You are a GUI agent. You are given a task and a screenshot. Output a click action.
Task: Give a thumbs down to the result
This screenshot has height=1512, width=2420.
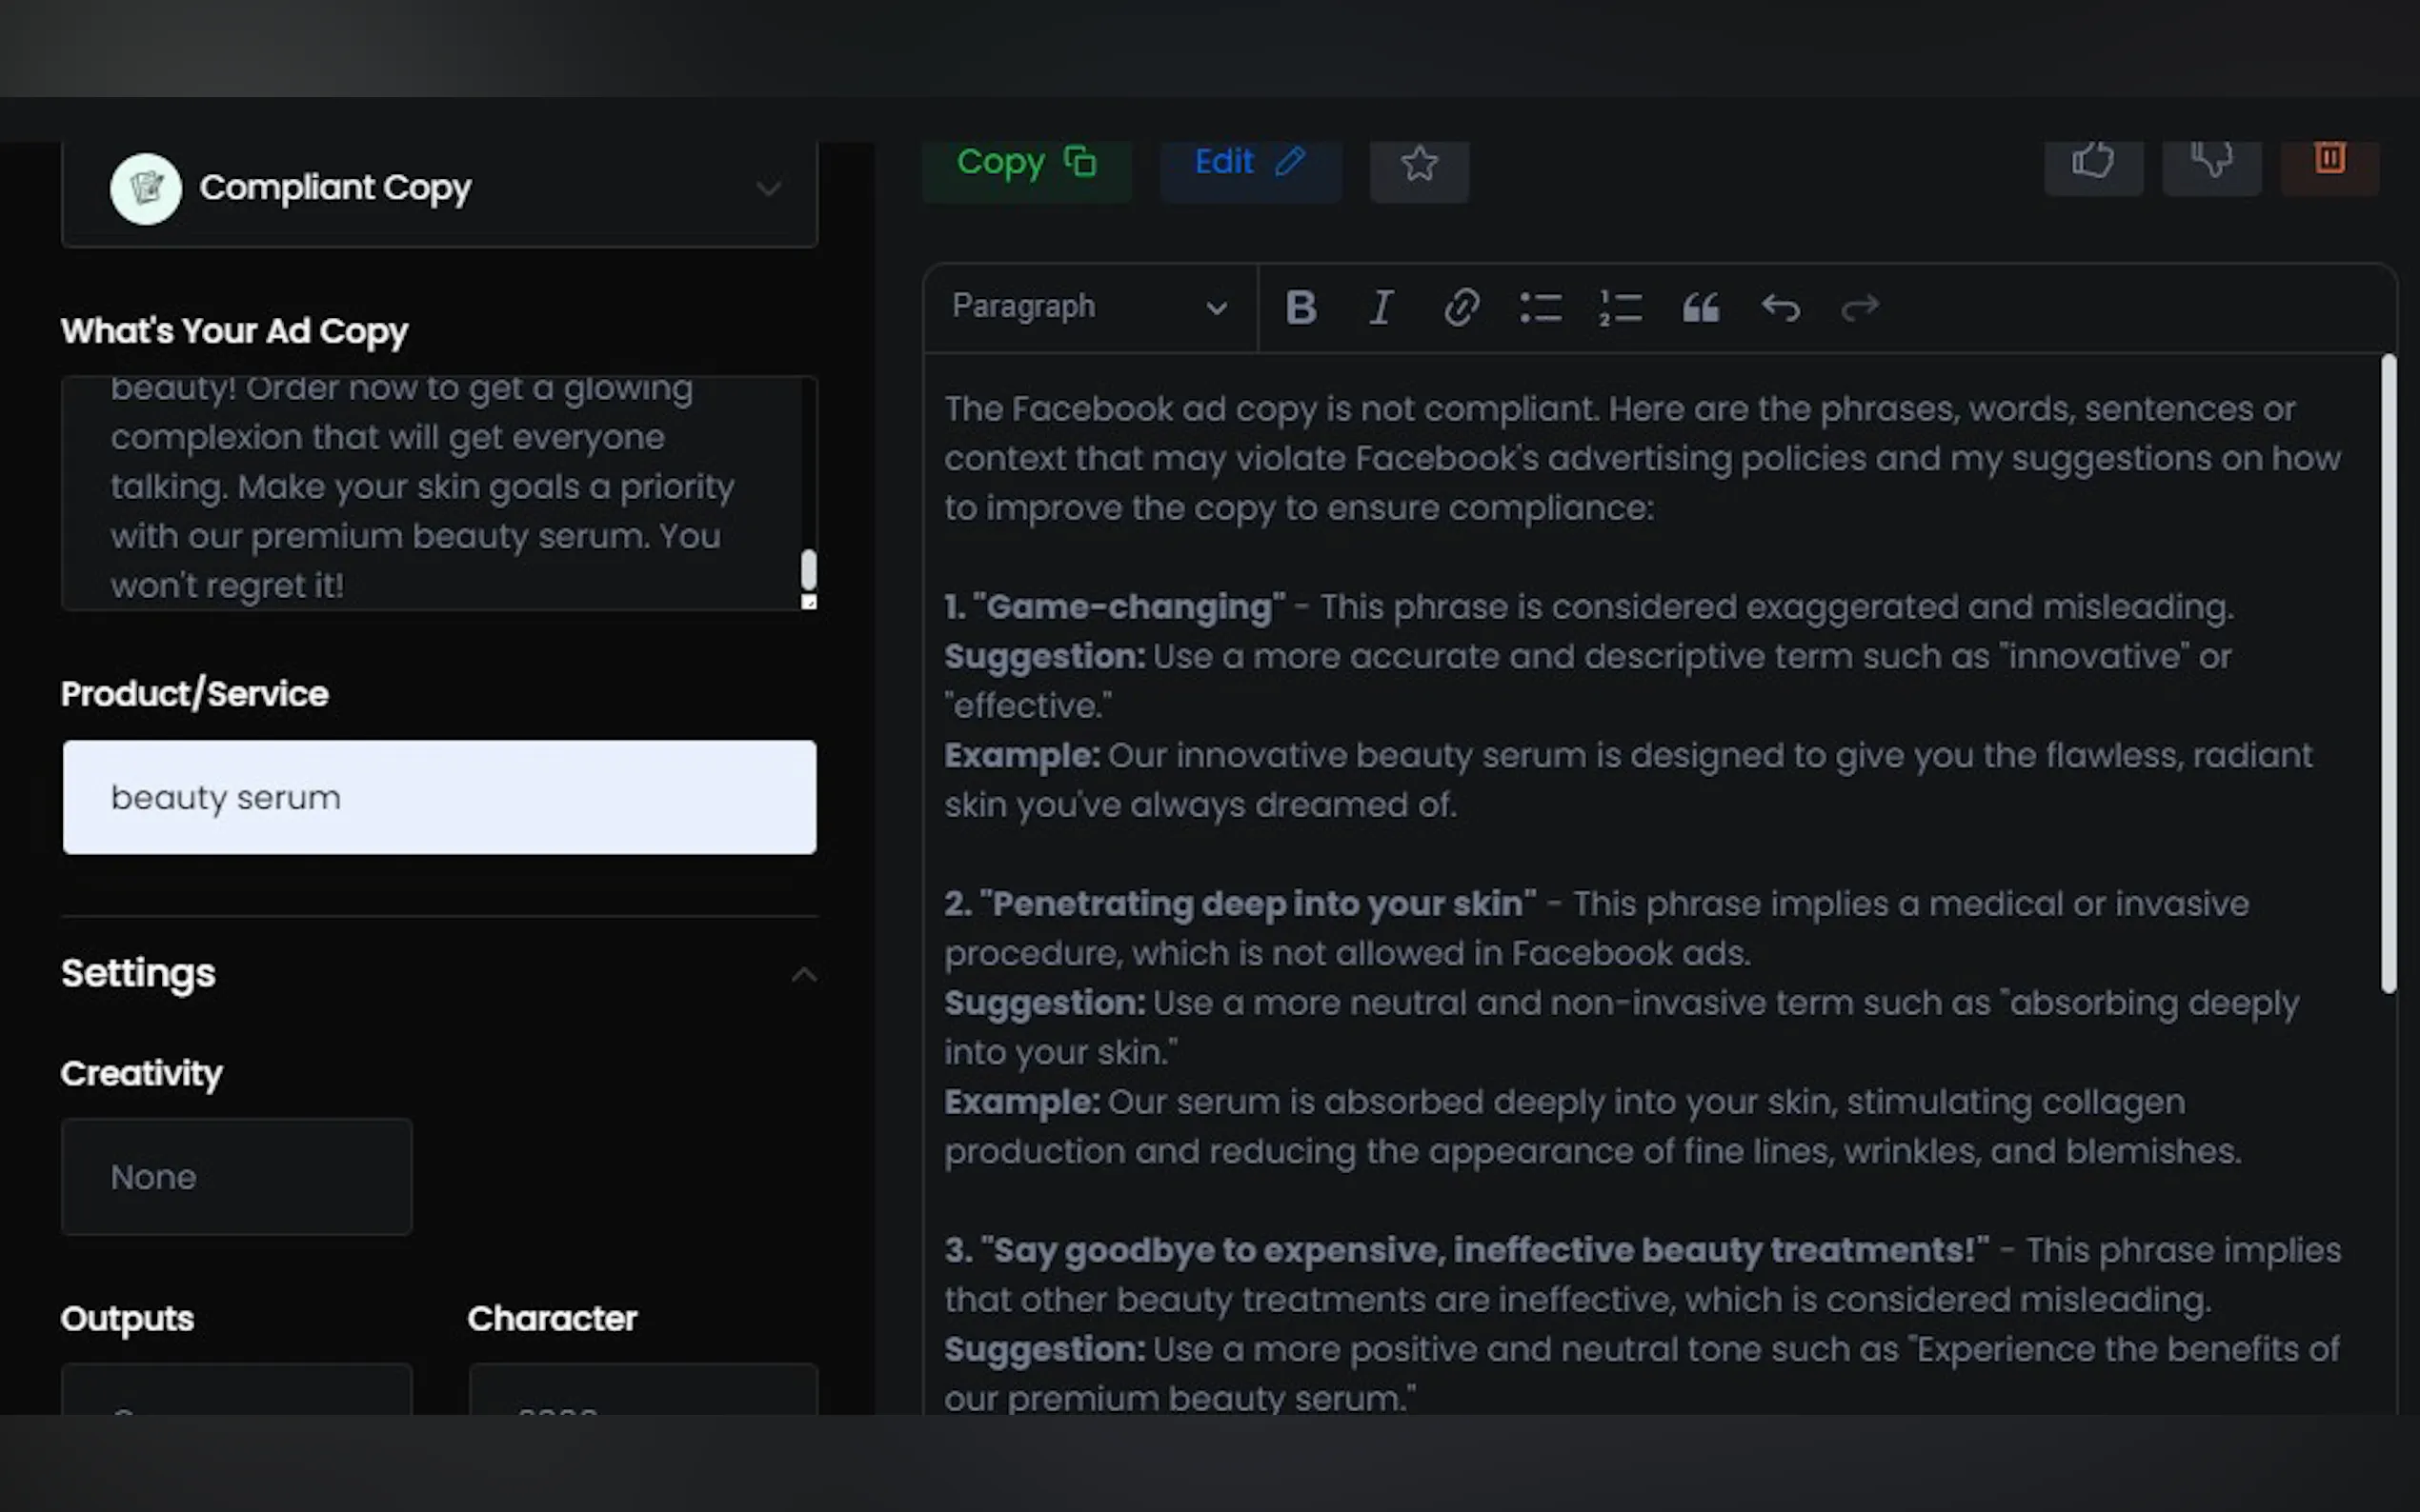(x=2212, y=162)
